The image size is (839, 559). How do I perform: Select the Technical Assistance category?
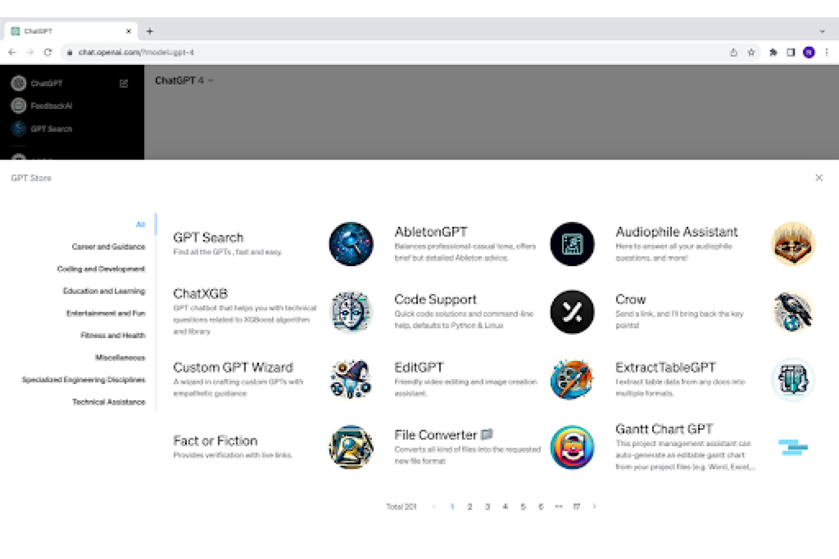click(109, 402)
